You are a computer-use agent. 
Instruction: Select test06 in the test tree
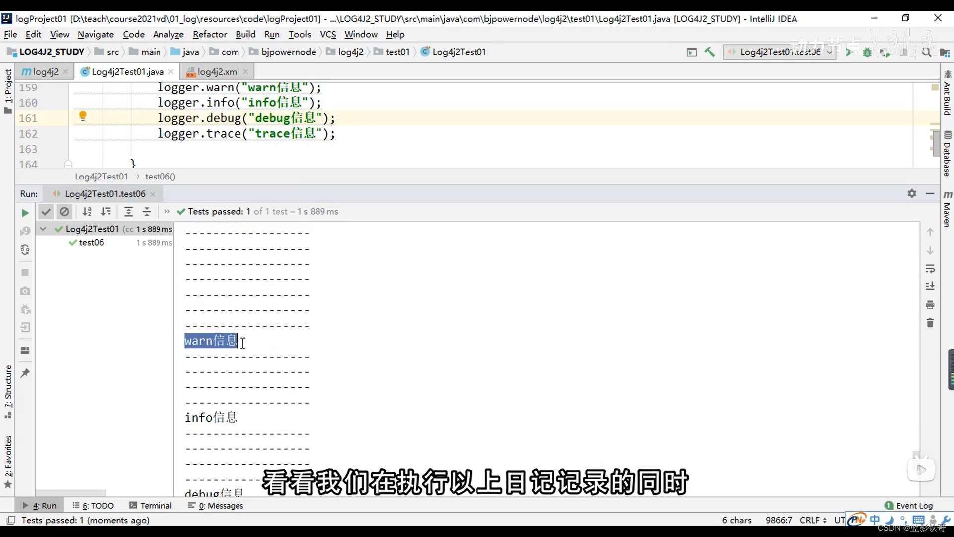pyautogui.click(x=91, y=242)
